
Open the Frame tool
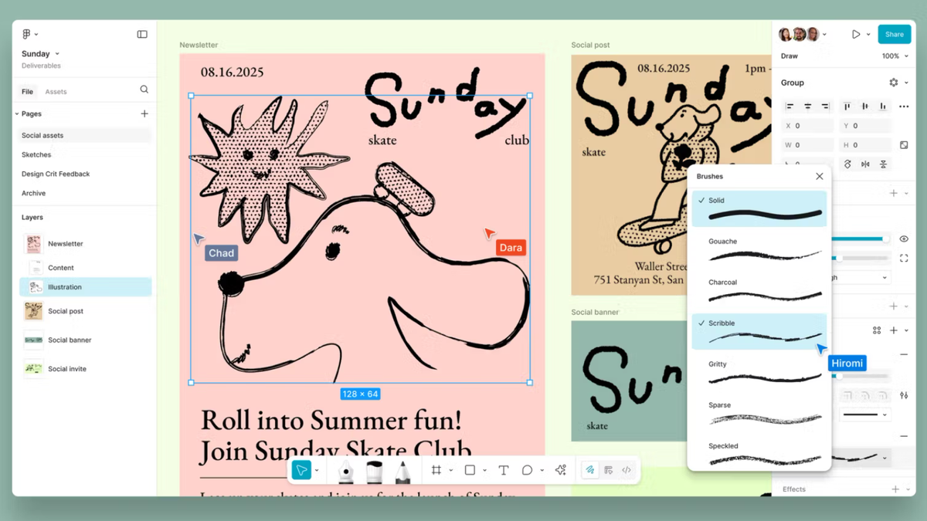tap(438, 469)
